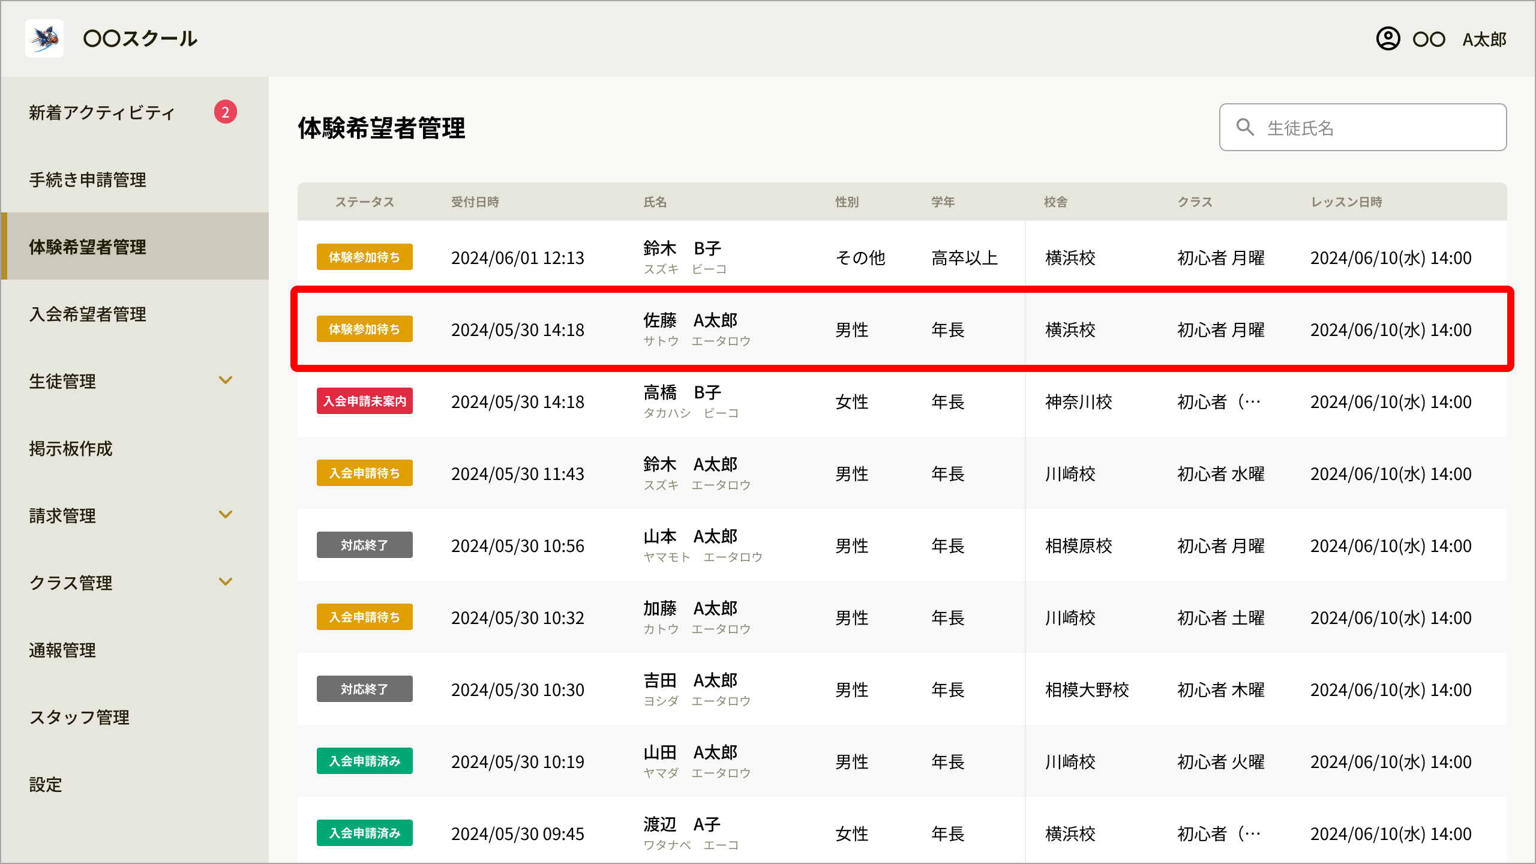
Task: Click 対応終了 badge for 山本 A太郎
Action: tap(365, 545)
